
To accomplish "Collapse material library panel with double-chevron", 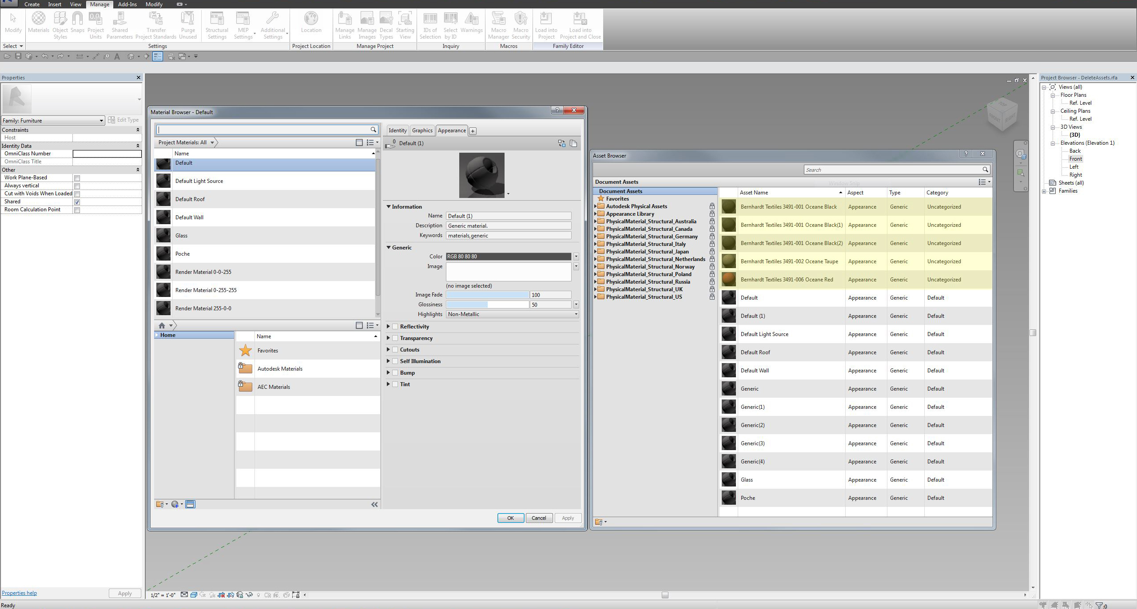I will click(374, 504).
